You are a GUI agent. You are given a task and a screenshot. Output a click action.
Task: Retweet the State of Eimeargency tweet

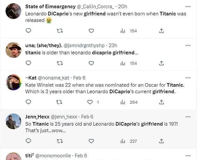(x=60, y=31)
